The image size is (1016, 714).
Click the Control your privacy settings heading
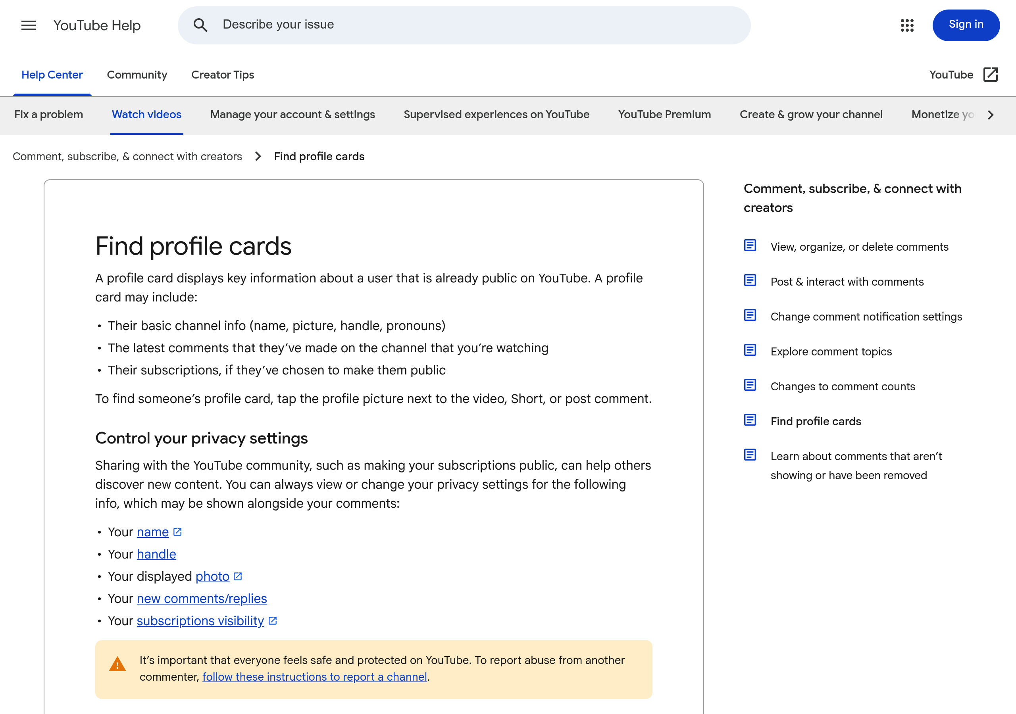click(x=201, y=438)
